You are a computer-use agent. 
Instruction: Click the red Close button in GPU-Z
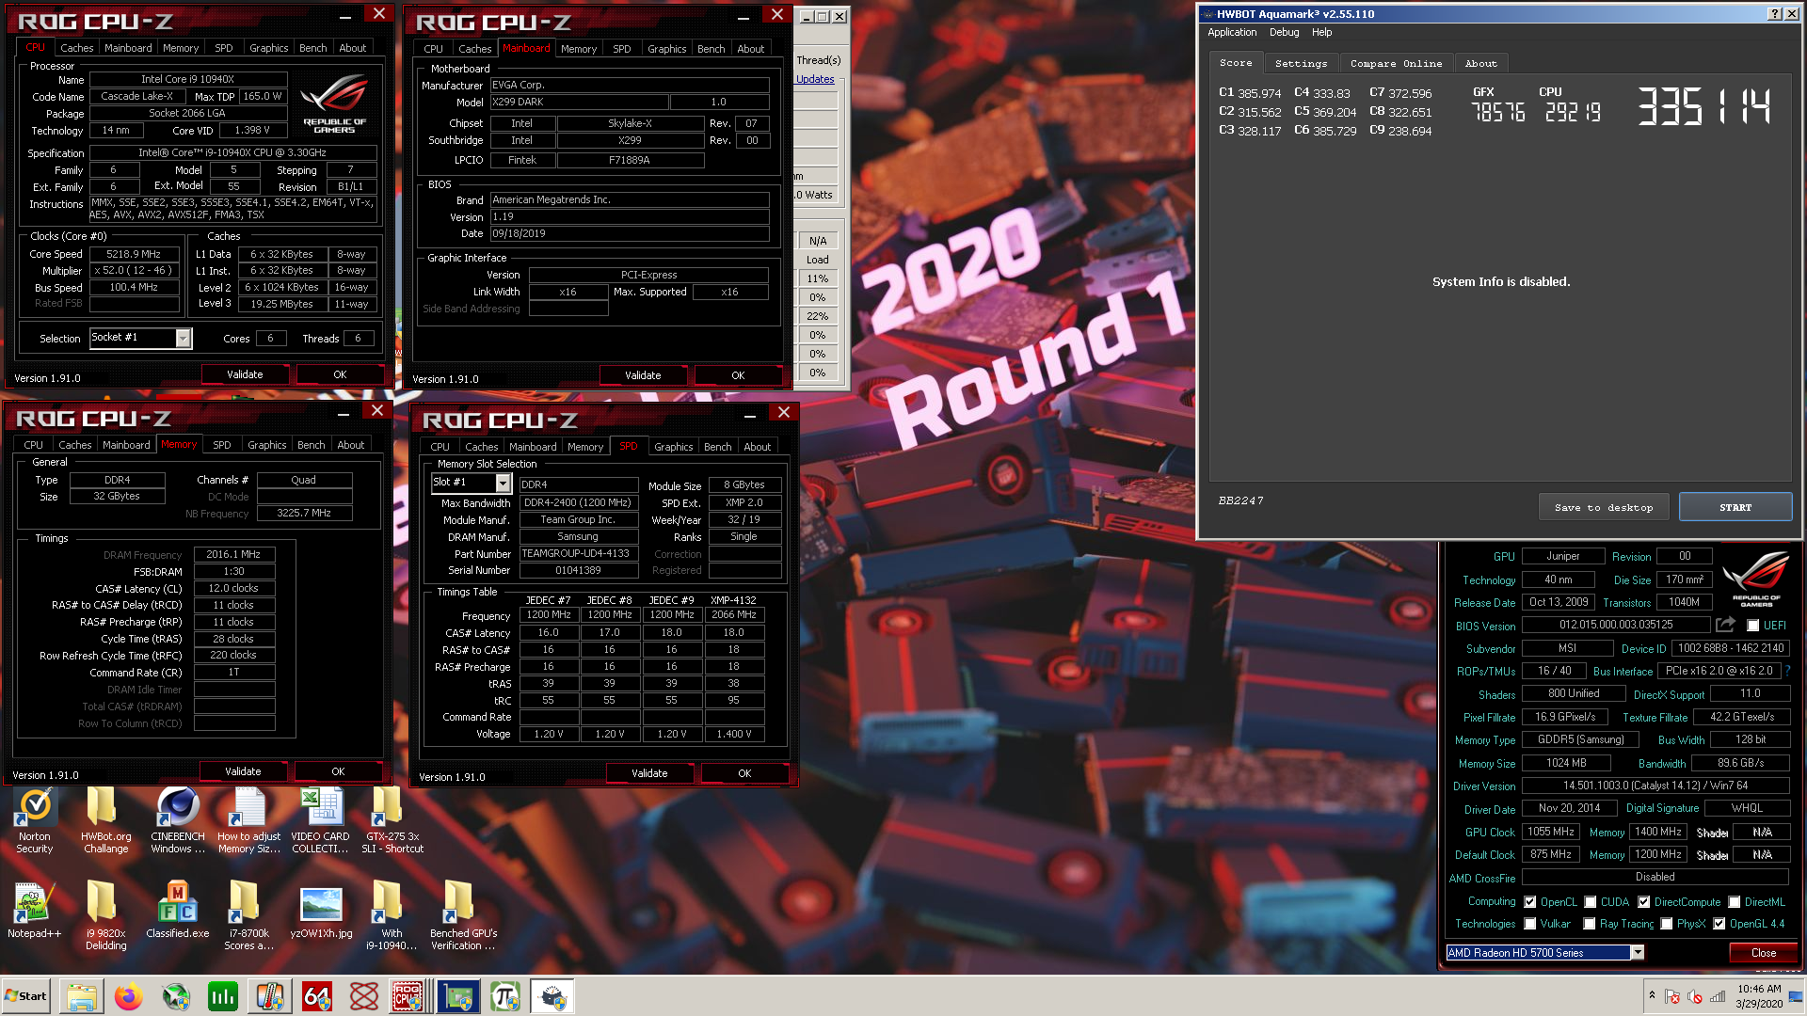click(1764, 953)
